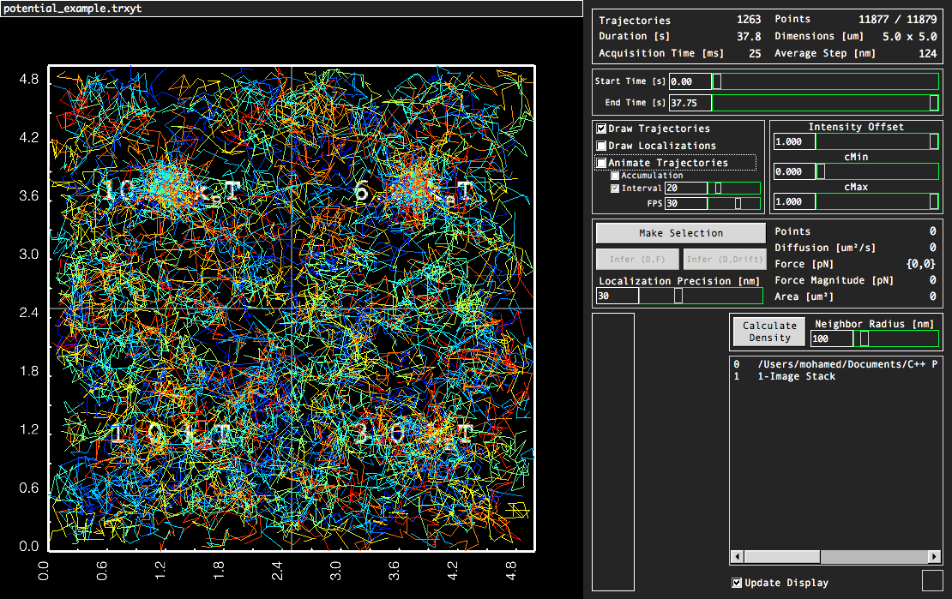Enable the Draw Localizations checkbox

coord(602,146)
